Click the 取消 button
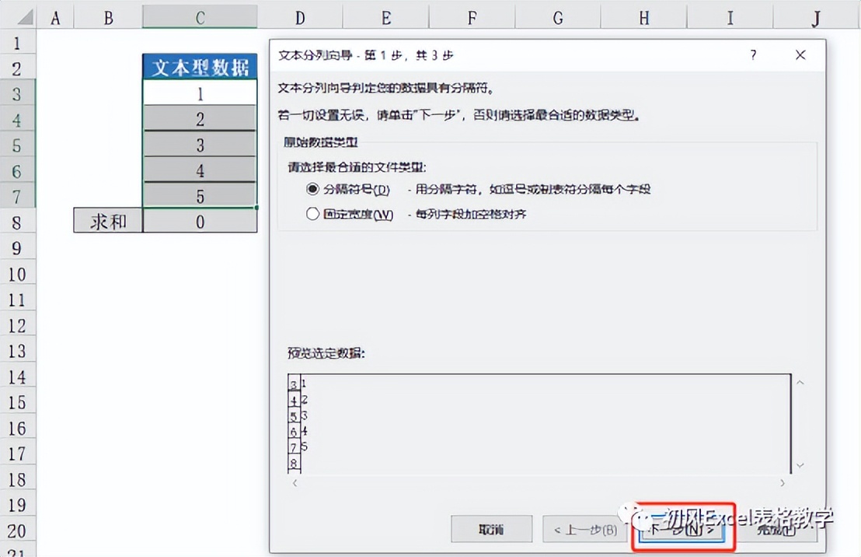 click(x=491, y=530)
